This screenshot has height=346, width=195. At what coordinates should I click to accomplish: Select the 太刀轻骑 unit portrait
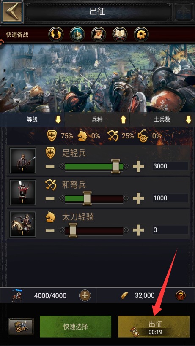tap(22, 224)
